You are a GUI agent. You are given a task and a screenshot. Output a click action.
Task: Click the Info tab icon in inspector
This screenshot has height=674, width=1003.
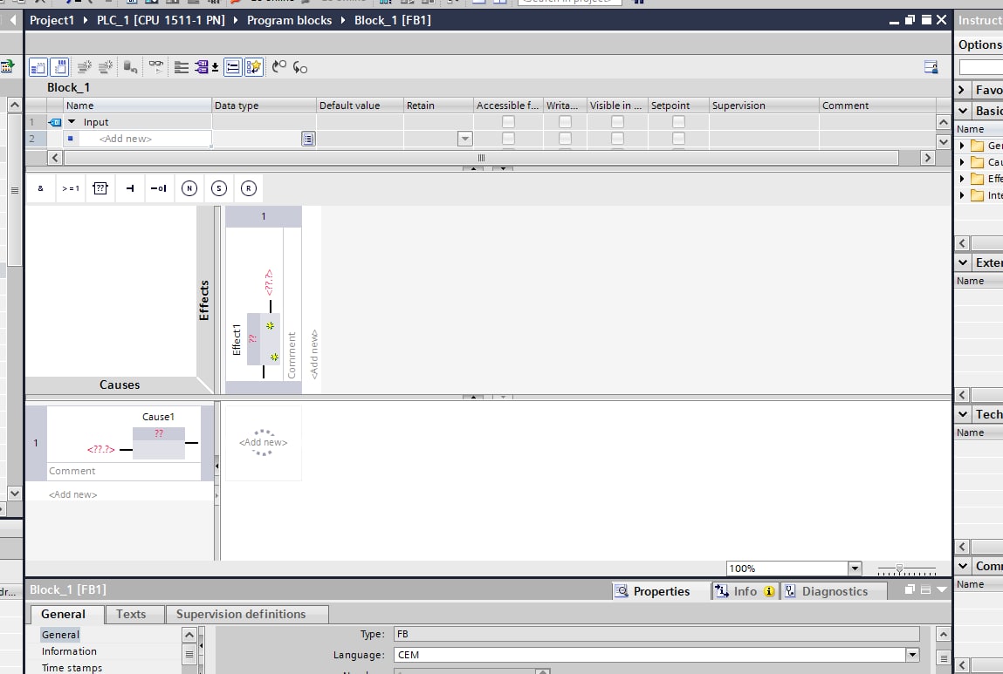coord(722,591)
